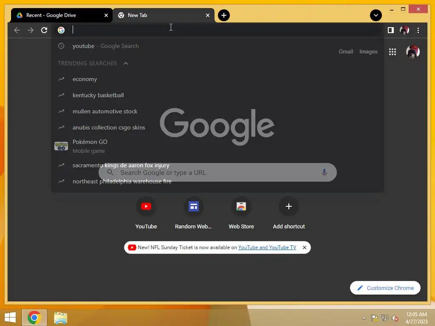Open the Random Web... shortcut tile

193,213
